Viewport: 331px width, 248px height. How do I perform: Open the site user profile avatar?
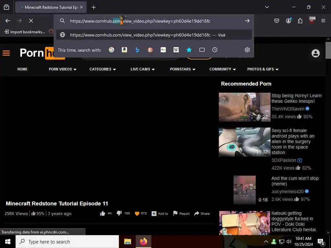click(315, 53)
